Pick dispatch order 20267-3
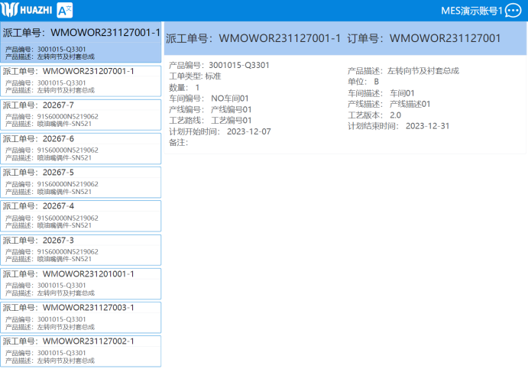This screenshot has width=528, height=372. [81, 249]
